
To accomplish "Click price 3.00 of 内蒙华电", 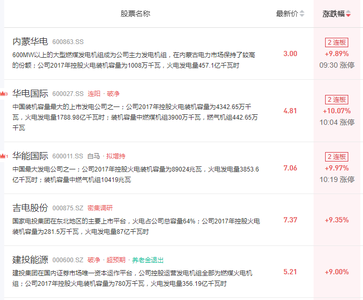I will [x=290, y=54].
